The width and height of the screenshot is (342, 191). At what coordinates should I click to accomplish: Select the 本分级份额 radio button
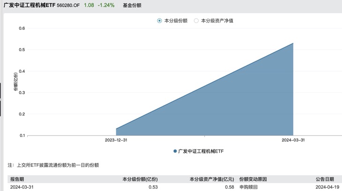coord(159,21)
